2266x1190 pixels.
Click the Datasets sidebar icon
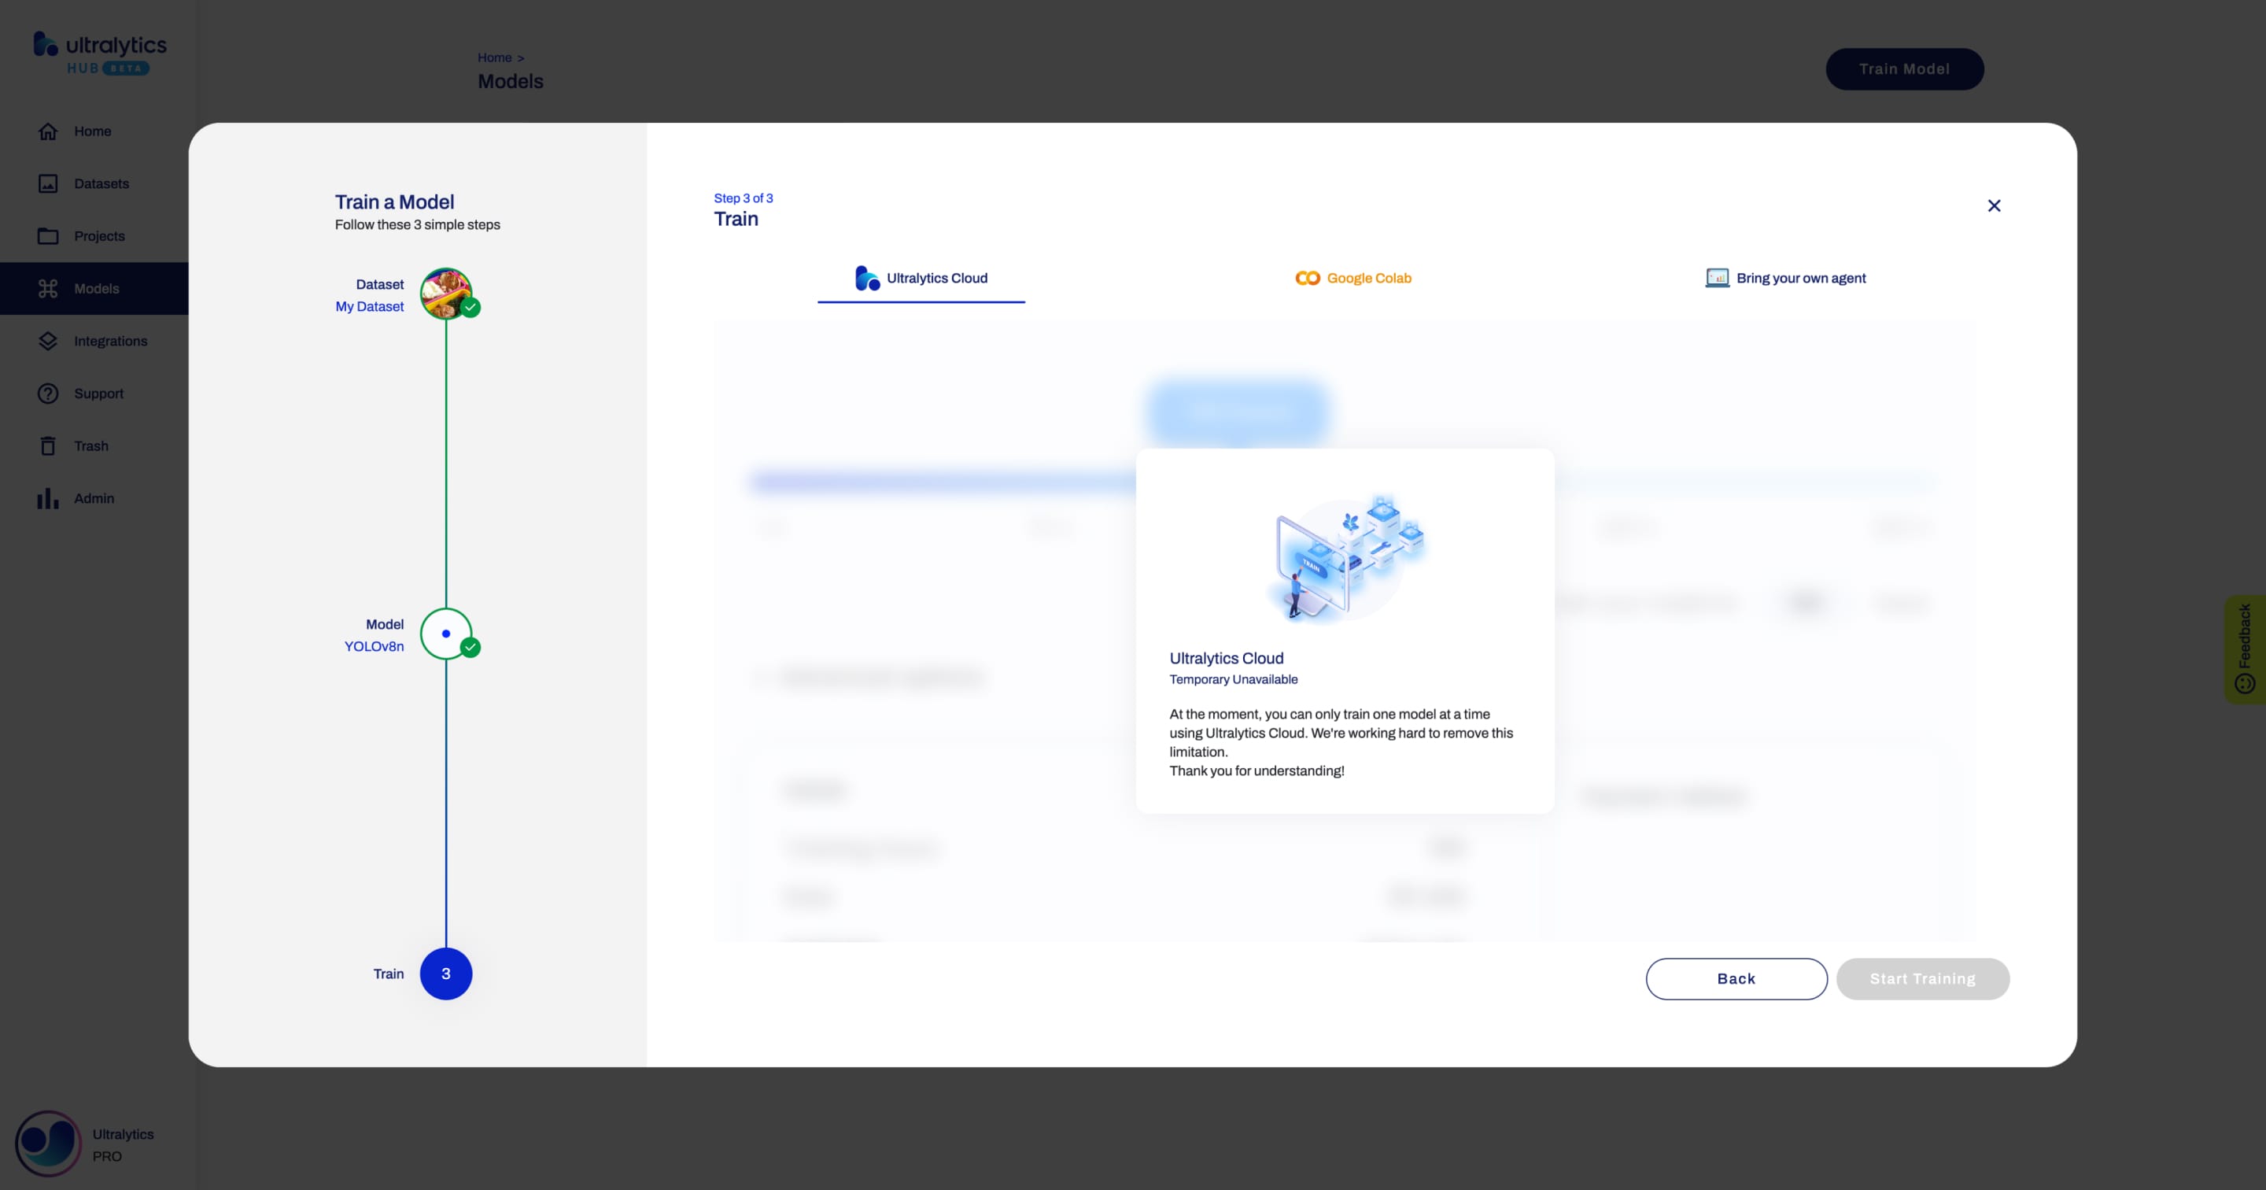pyautogui.click(x=48, y=184)
